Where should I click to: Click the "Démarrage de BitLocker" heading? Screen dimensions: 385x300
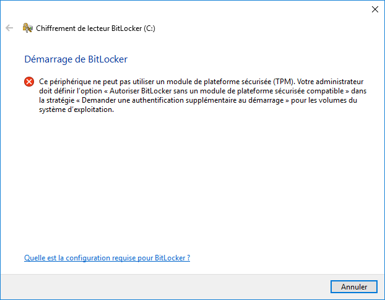(76, 59)
